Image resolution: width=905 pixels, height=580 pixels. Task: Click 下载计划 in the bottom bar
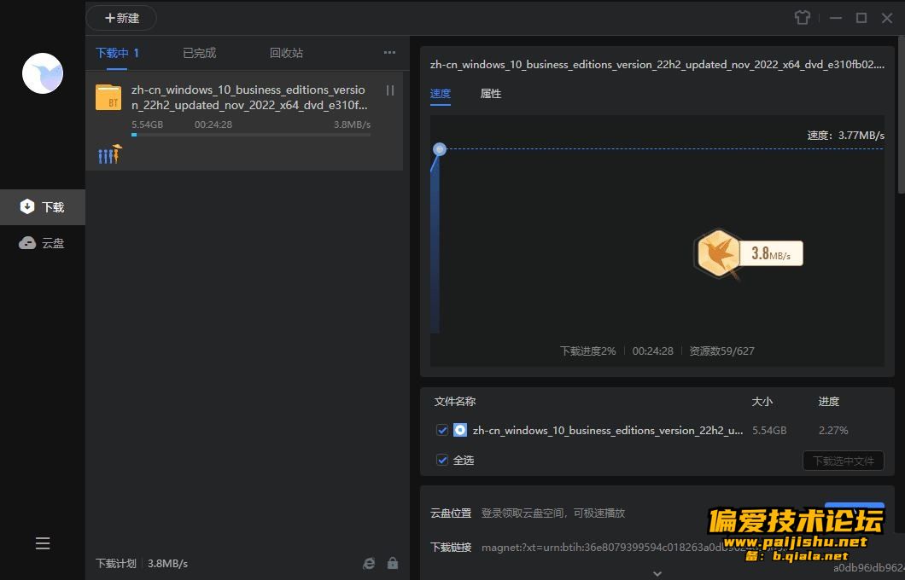click(116, 563)
